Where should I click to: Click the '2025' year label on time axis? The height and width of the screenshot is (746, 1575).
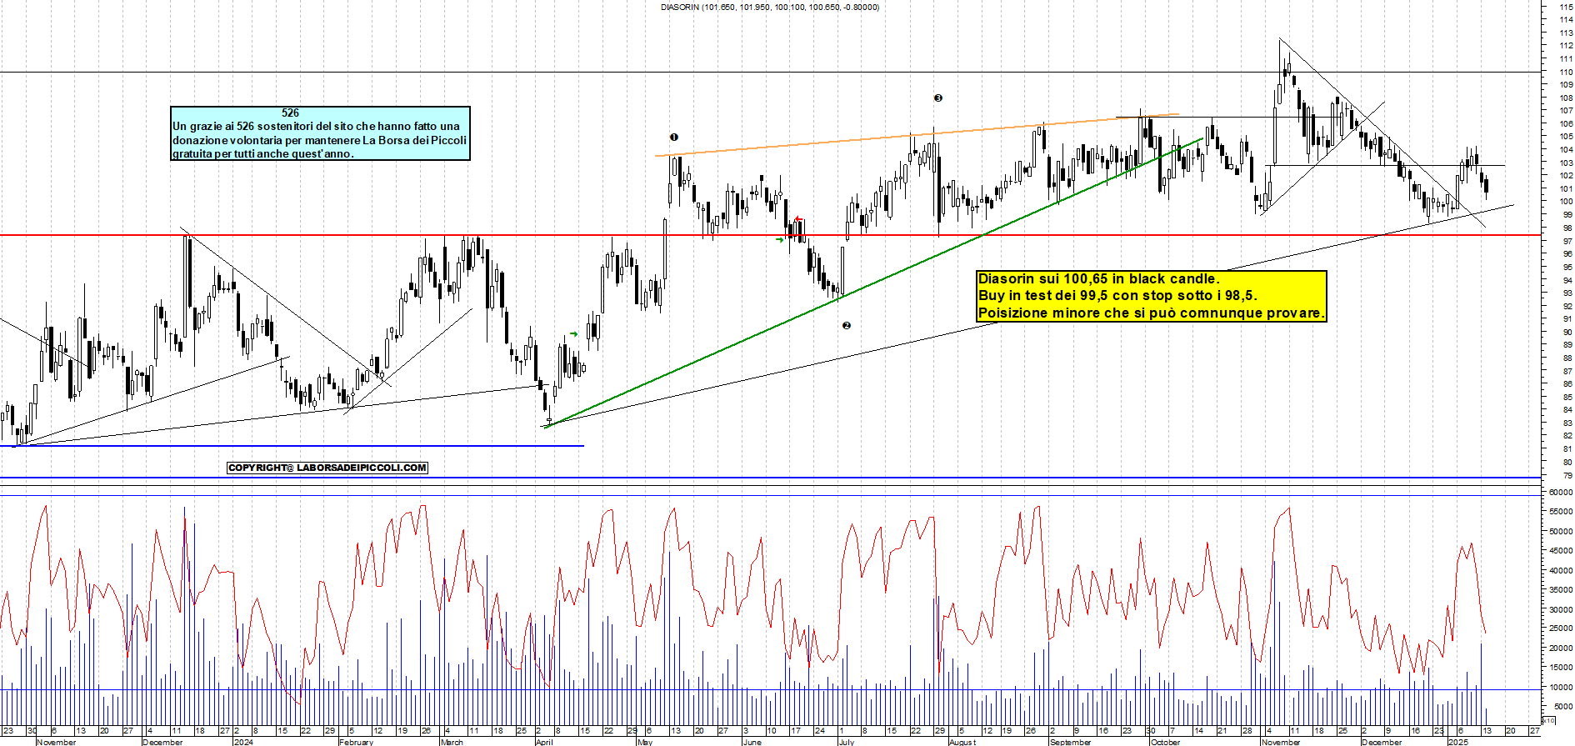coord(1457,741)
